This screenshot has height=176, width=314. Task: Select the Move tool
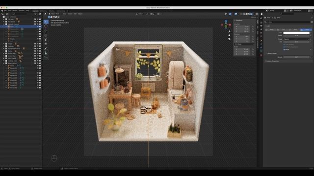click(46, 31)
